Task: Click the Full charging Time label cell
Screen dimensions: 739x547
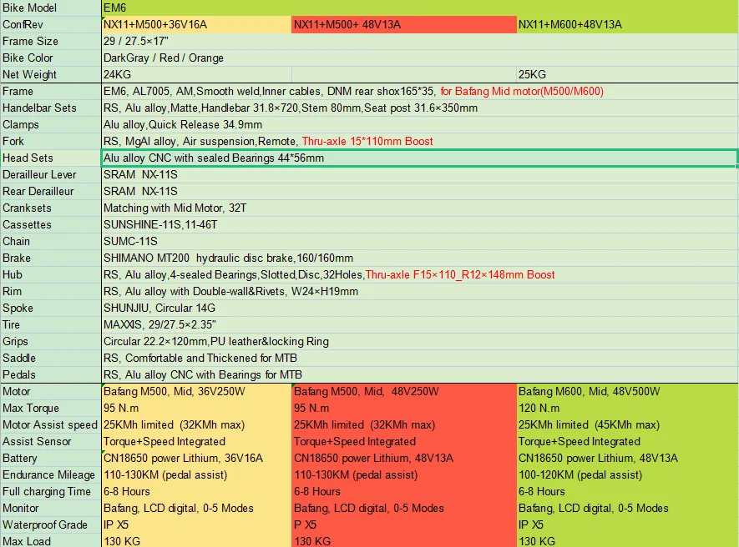Action: [x=50, y=491]
